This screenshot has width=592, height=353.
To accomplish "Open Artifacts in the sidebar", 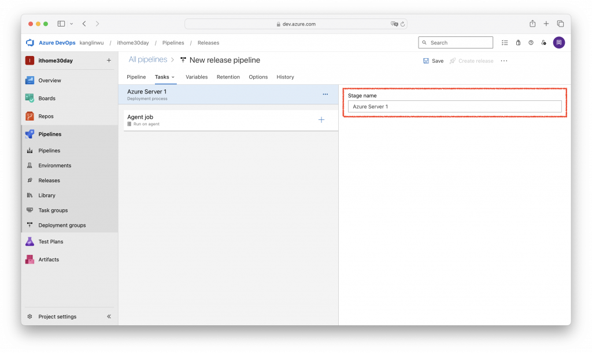I will [x=49, y=260].
